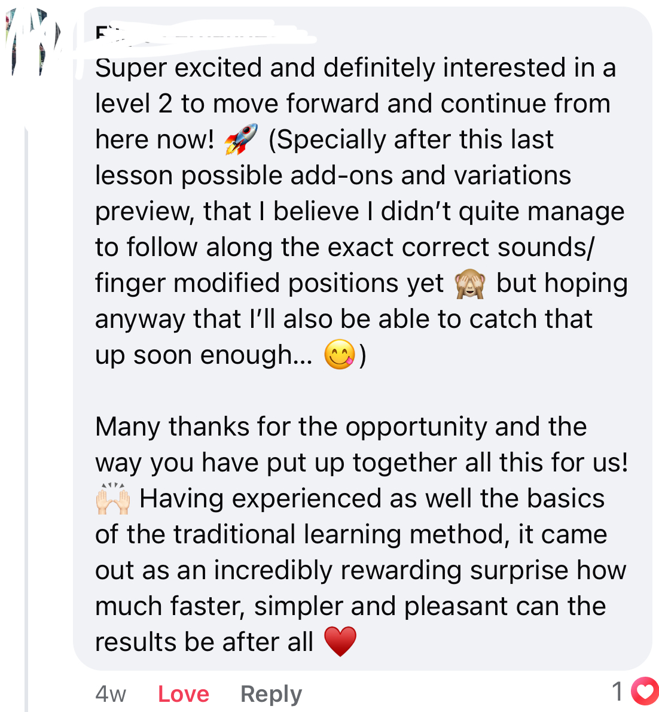Click the yummy face emoji

click(339, 355)
